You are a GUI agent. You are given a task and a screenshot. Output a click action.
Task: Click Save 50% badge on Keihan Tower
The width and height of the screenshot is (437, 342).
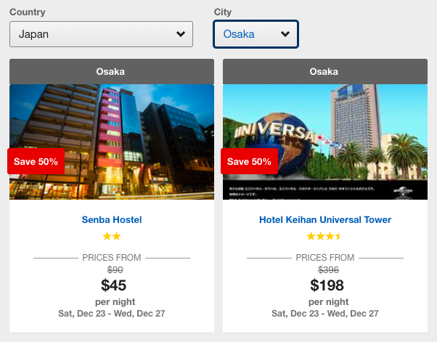(249, 161)
